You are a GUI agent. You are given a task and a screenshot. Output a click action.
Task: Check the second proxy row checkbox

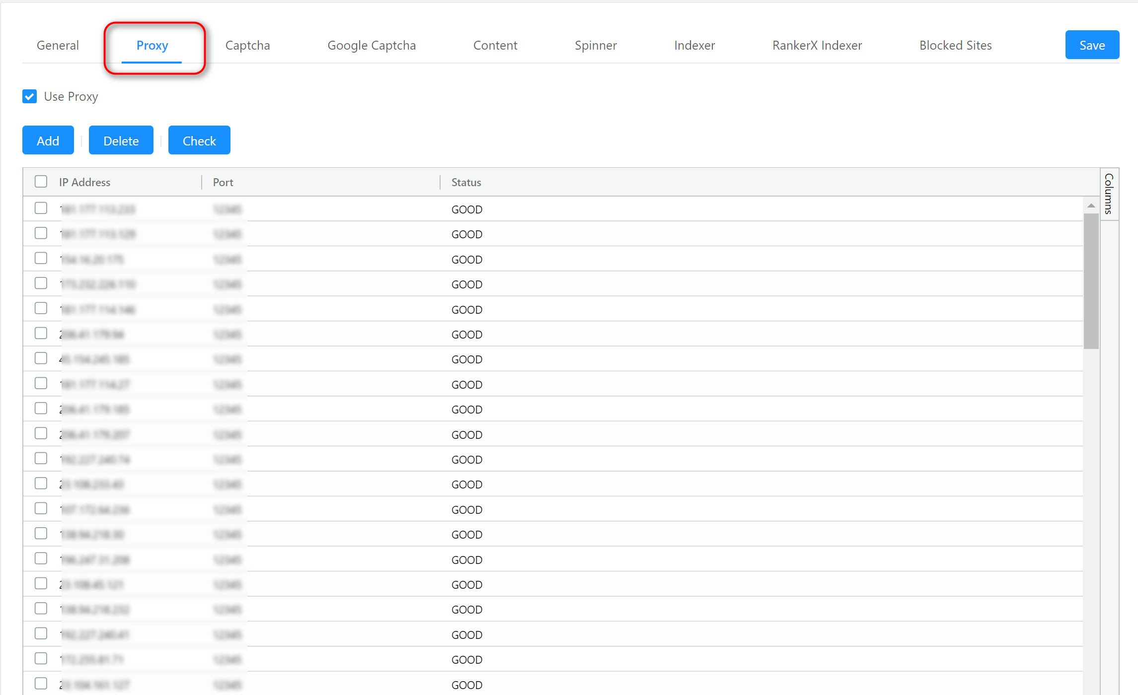click(41, 233)
